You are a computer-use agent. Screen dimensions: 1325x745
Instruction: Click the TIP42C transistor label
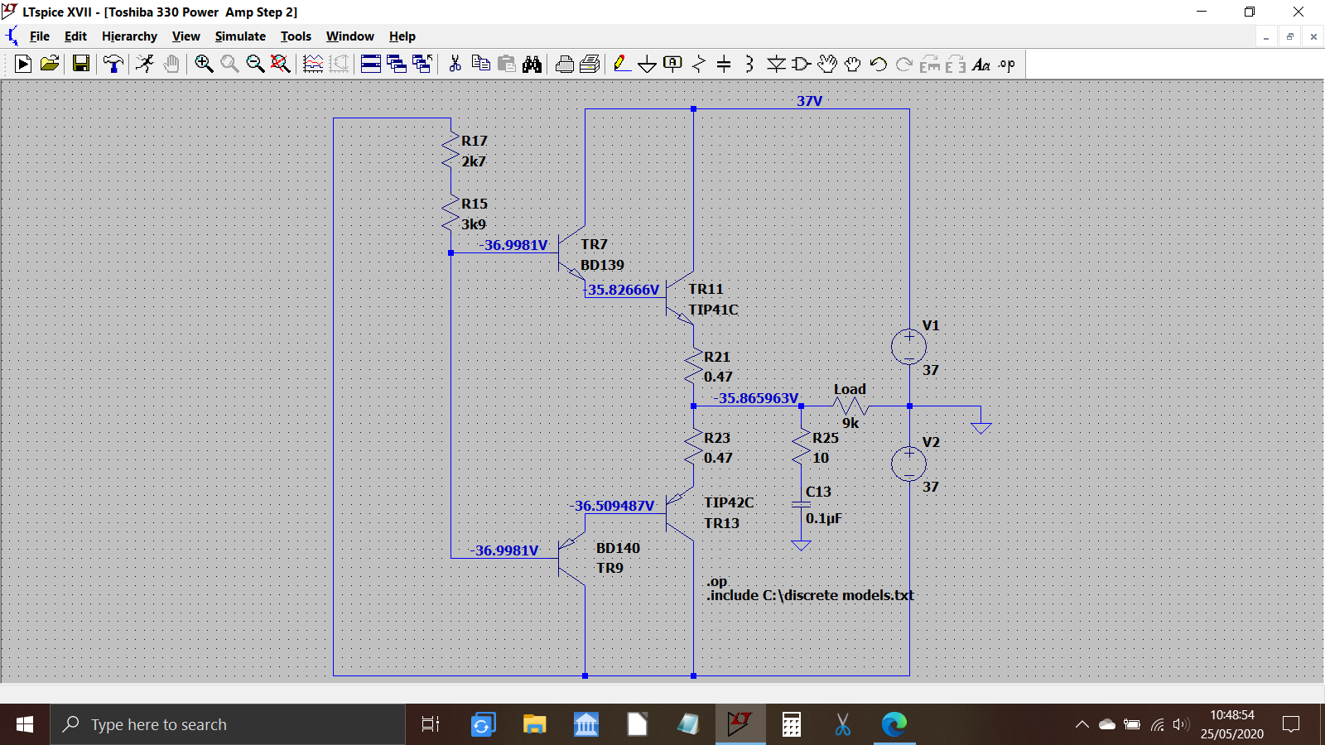coord(729,502)
